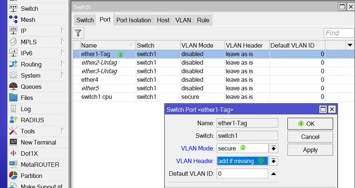Click the RADIUS sidebar icon
Screen dimensions: 355x188
tap(13, 120)
